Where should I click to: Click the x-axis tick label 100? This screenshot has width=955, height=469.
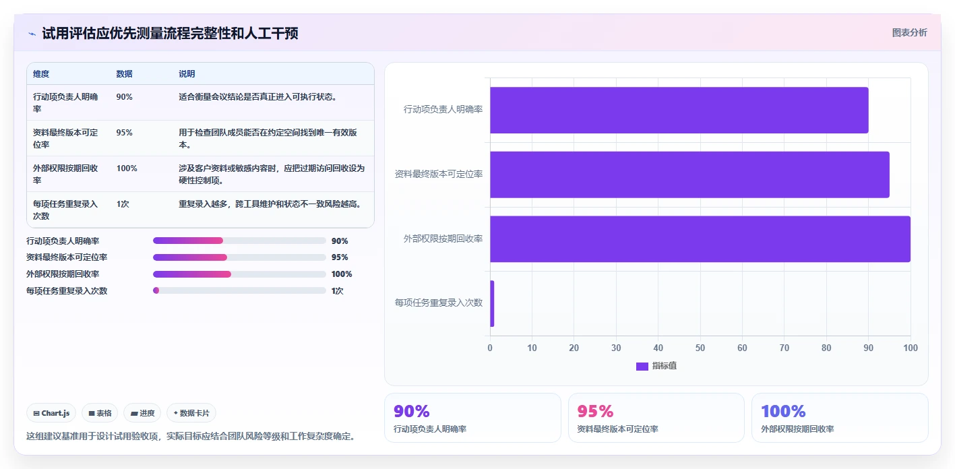911,348
